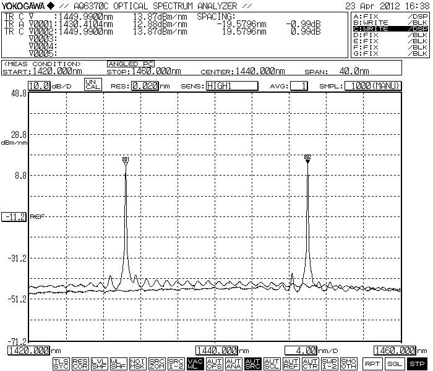Click the empty ∇0003 marker row
This screenshot has height=371, width=433.
pyautogui.click(x=43, y=39)
